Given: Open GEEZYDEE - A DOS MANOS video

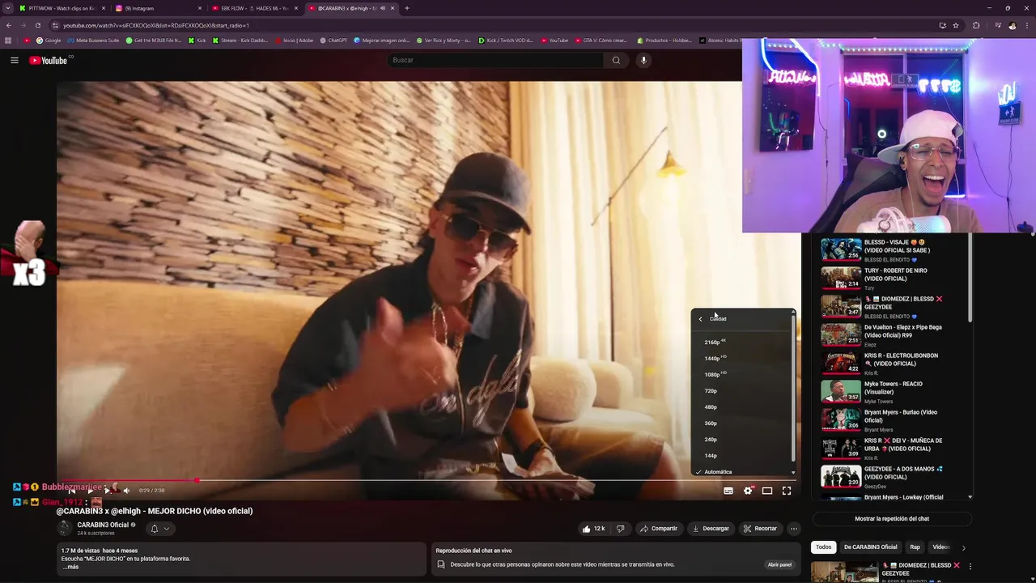Looking at the screenshot, I should point(894,476).
